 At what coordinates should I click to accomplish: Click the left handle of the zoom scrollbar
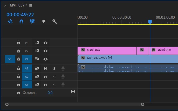7,104
